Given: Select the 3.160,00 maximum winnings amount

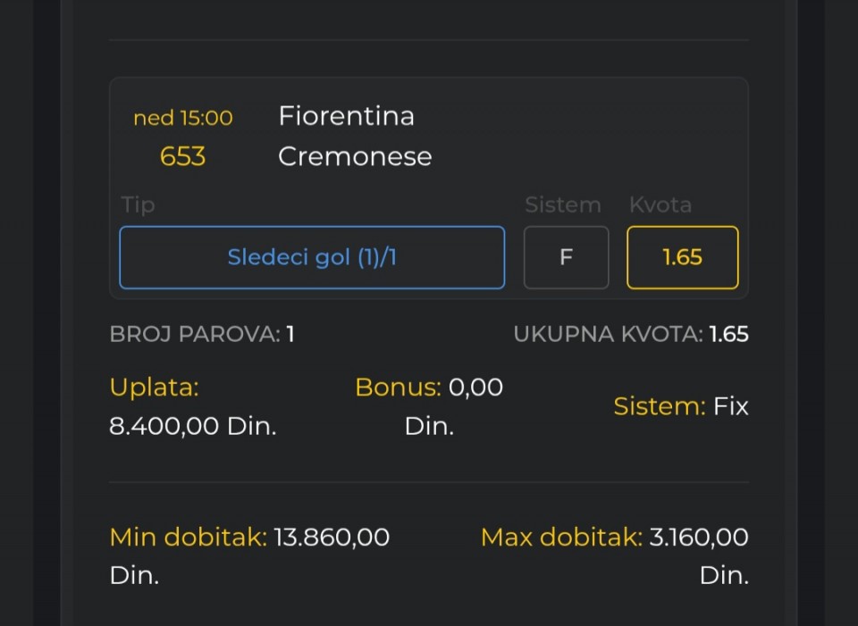Looking at the screenshot, I should 699,538.
